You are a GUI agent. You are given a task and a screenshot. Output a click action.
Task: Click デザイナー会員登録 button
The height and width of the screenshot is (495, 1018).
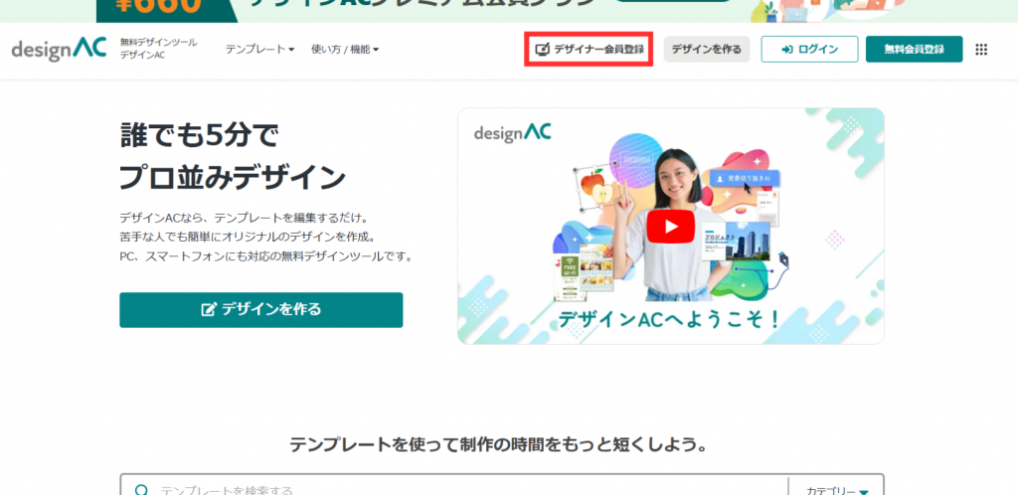pyautogui.click(x=589, y=50)
